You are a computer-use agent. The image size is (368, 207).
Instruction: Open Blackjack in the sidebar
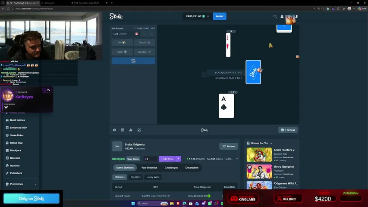[16, 151]
